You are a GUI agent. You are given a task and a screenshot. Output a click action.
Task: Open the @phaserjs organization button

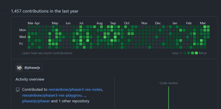29,68
